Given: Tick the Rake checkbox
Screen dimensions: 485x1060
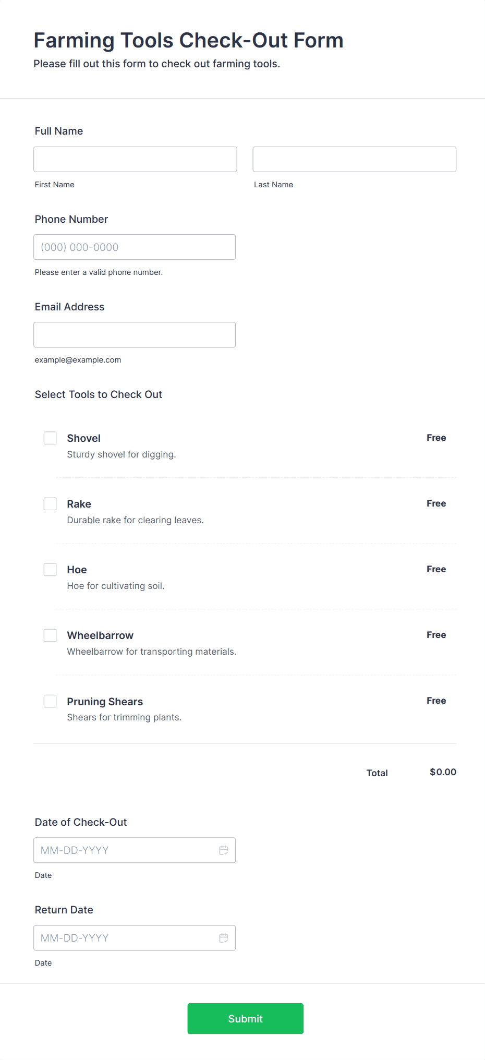Looking at the screenshot, I should click(50, 503).
